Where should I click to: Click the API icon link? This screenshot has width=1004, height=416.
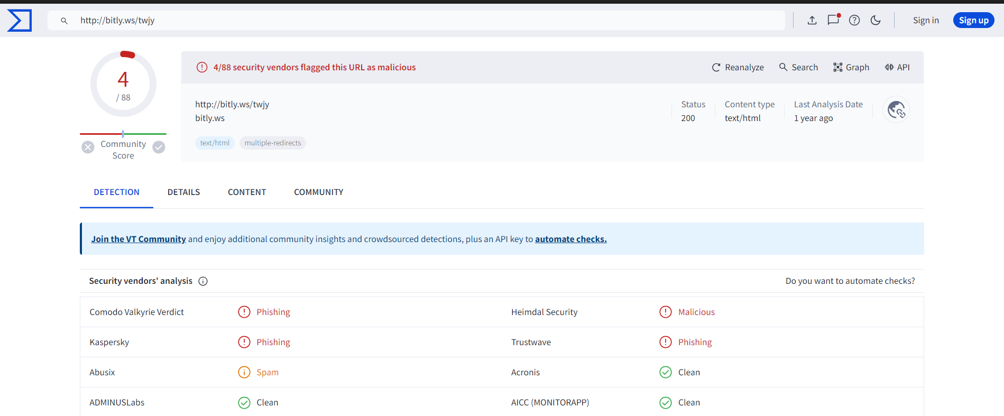coord(897,67)
